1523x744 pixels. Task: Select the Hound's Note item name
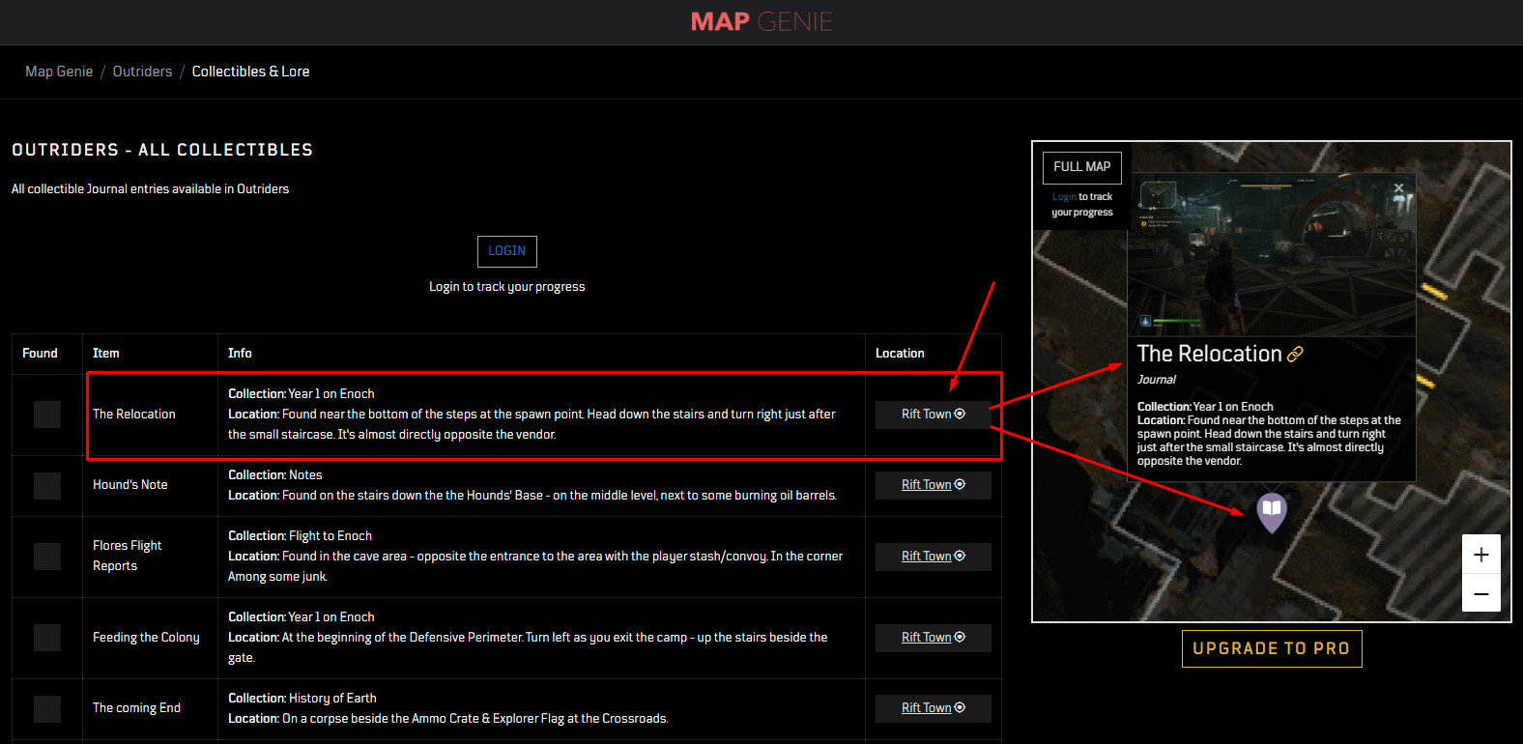tap(130, 485)
